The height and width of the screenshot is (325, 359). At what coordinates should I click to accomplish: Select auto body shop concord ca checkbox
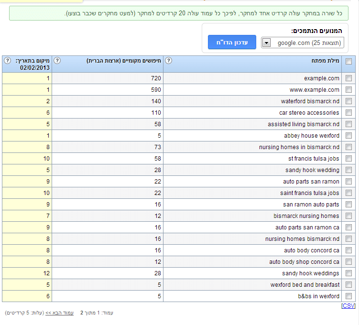[x=348, y=261]
